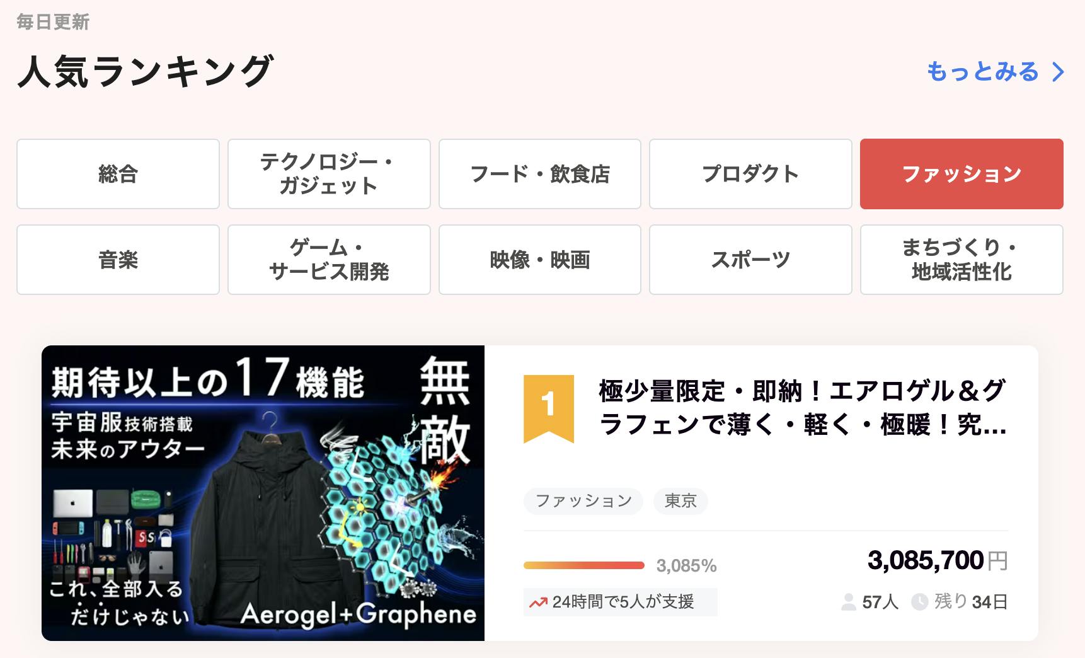
Task: Click the chevron arrow next to もっとみる
Action: point(1058,72)
